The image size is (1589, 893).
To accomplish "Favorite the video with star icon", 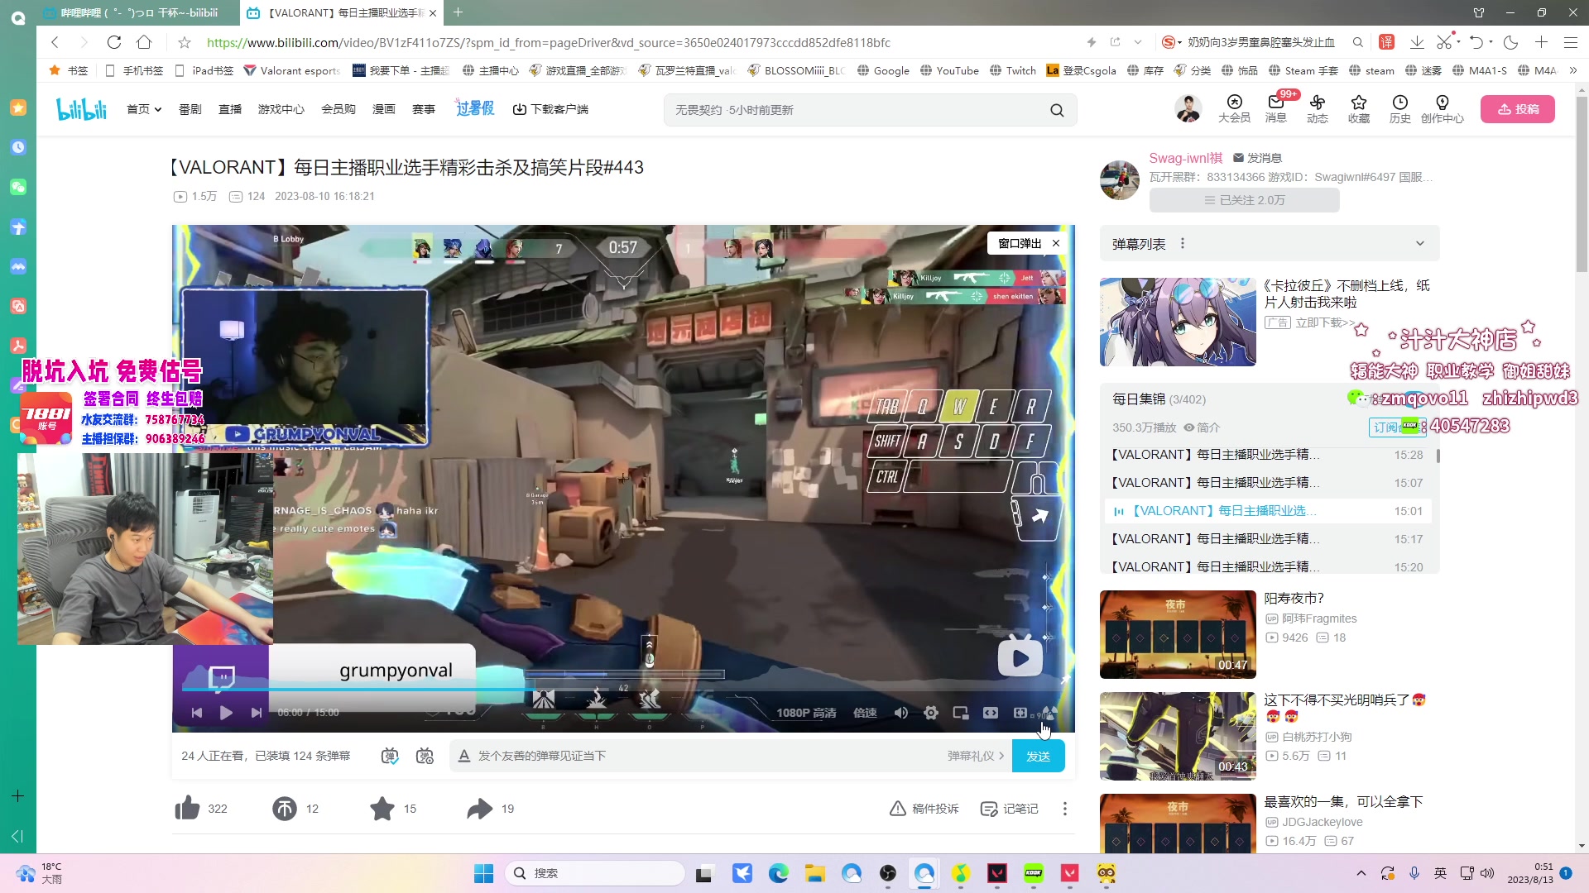I will 382,808.
